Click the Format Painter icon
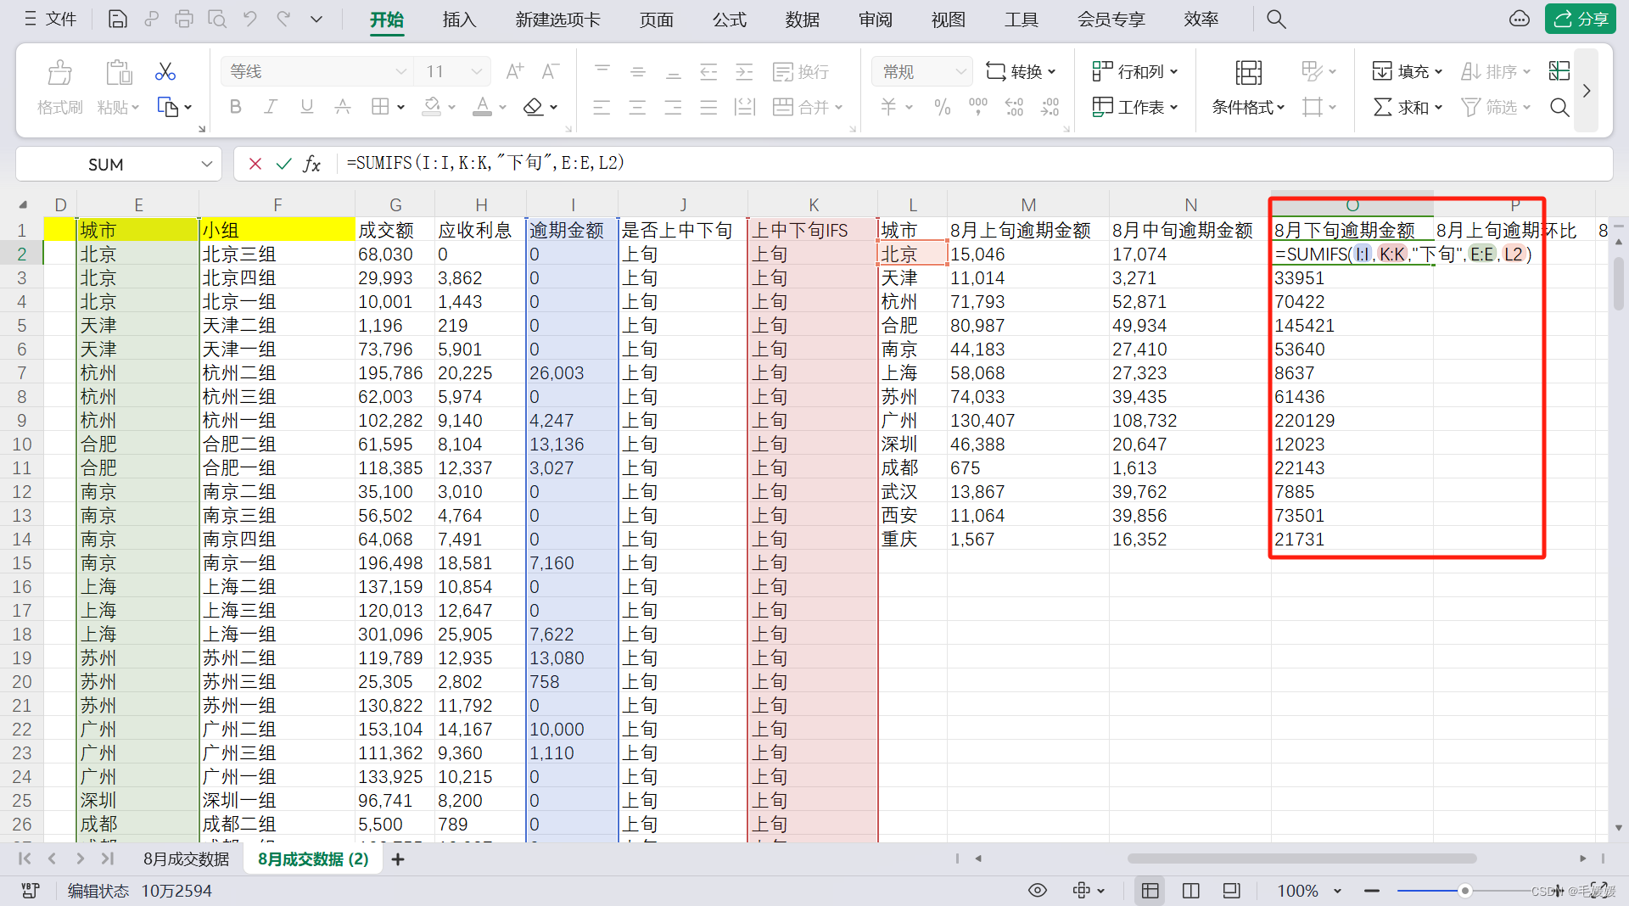The height and width of the screenshot is (906, 1629). click(59, 72)
